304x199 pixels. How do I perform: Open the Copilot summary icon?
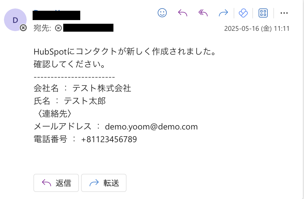click(x=243, y=13)
